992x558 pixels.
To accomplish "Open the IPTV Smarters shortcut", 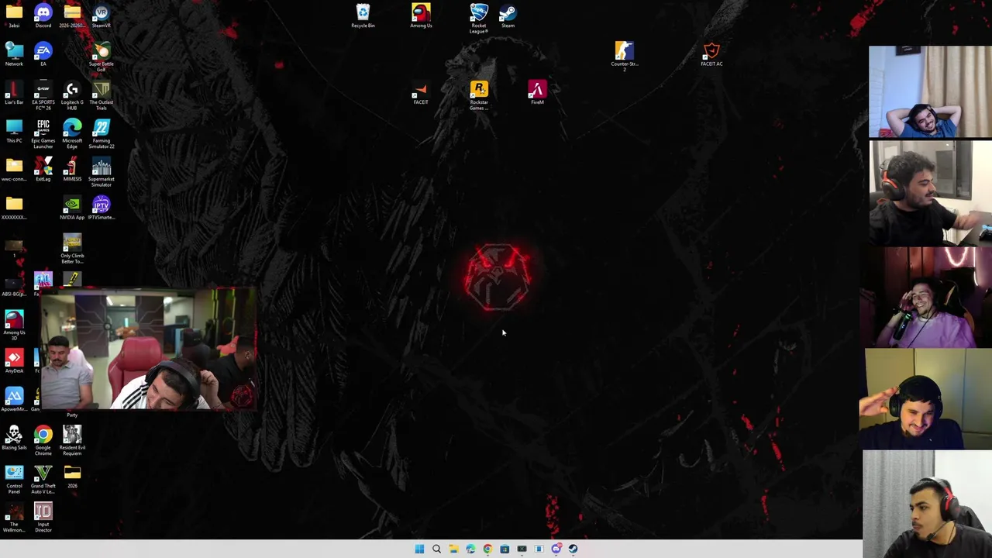I will (101, 207).
